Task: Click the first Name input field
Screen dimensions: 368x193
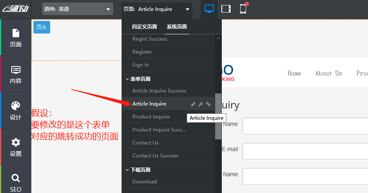Action: coord(305,126)
